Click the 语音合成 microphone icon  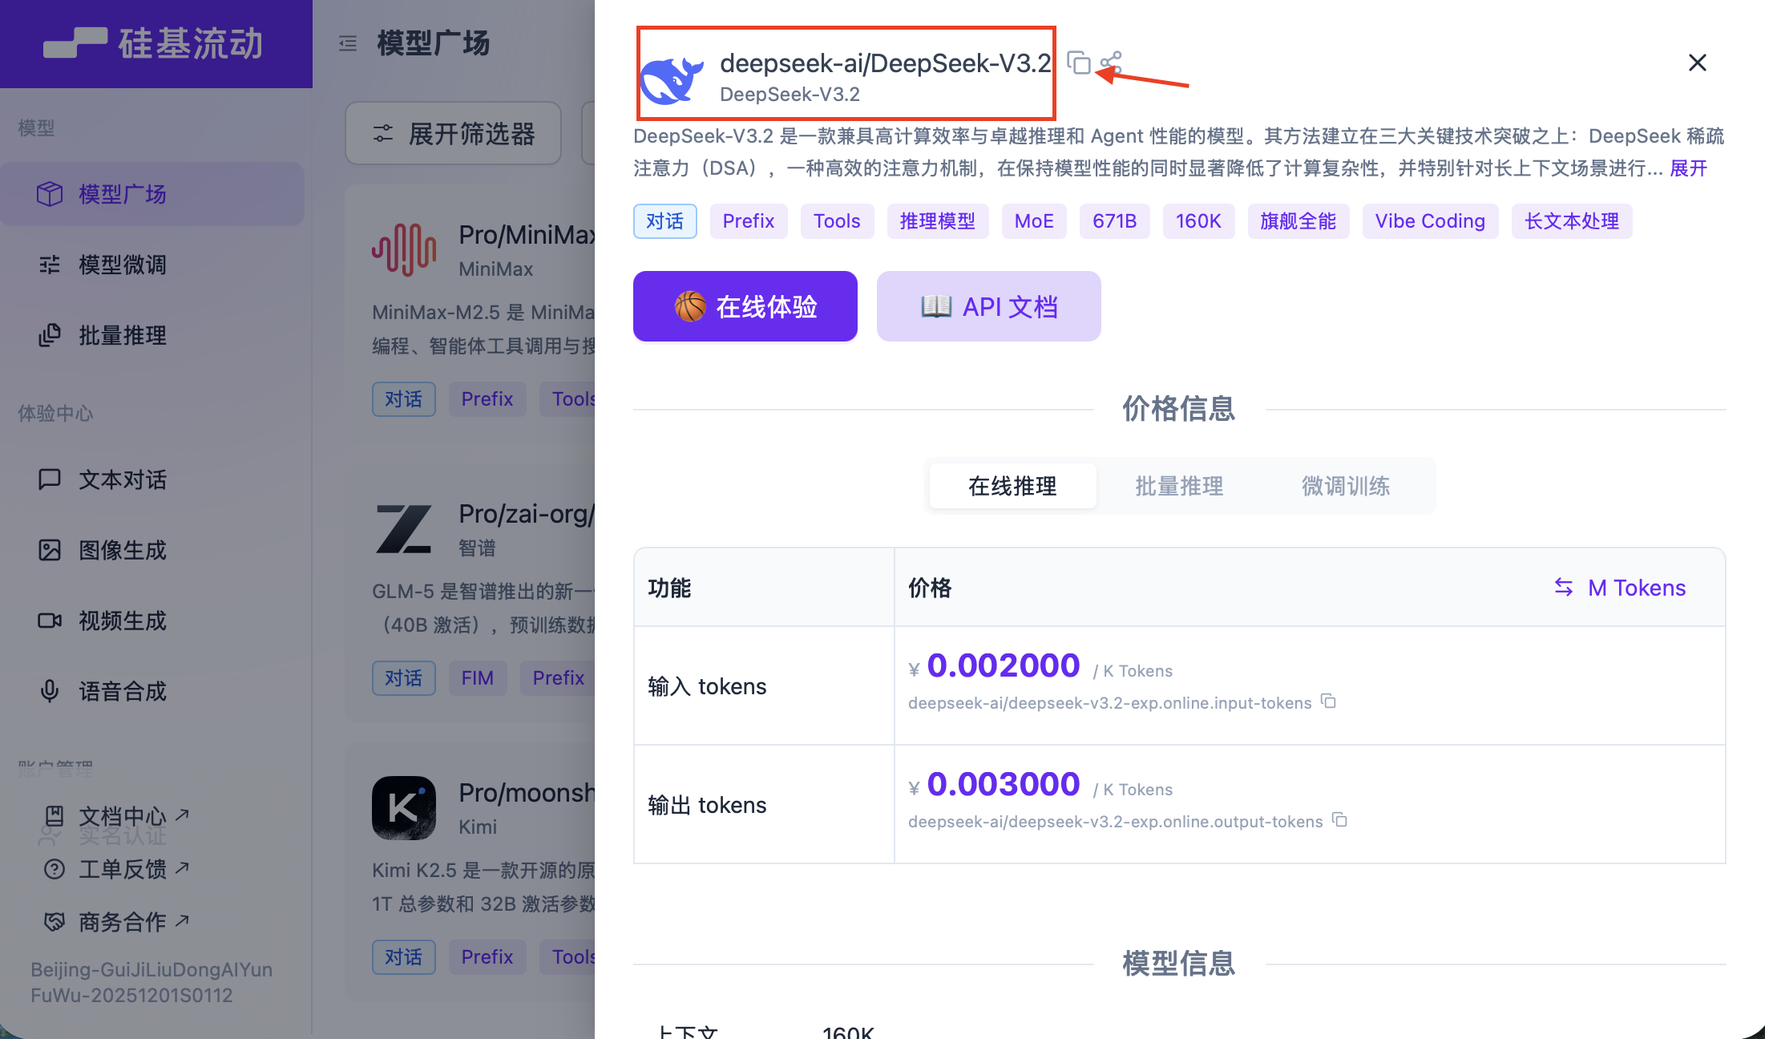tap(50, 691)
